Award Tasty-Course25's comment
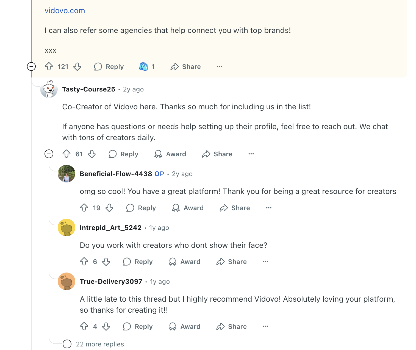This screenshot has width=416, height=350. click(170, 154)
